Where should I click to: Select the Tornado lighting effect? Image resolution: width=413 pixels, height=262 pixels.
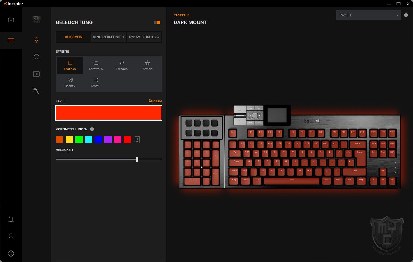pos(121,65)
